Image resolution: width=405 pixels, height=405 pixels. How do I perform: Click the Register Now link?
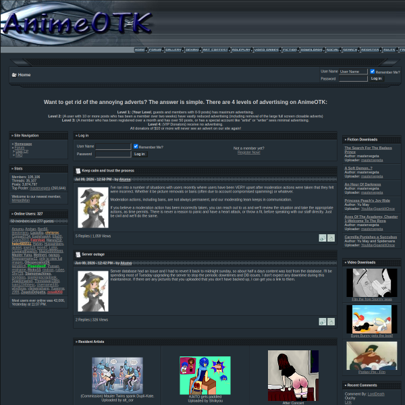248,153
